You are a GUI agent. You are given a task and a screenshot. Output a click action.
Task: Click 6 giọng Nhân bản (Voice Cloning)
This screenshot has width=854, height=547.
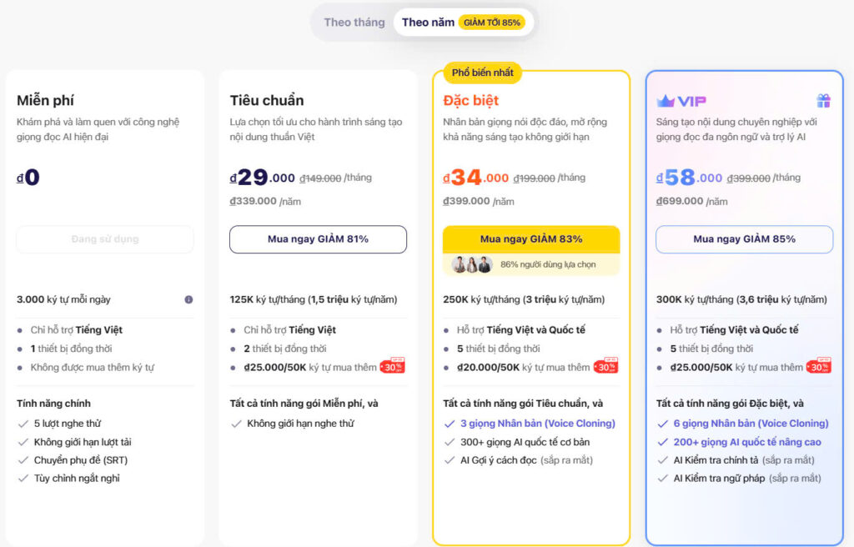tap(751, 424)
